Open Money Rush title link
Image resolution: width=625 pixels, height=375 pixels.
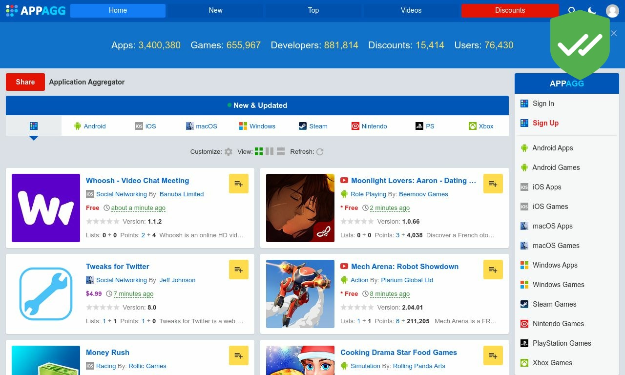point(107,353)
